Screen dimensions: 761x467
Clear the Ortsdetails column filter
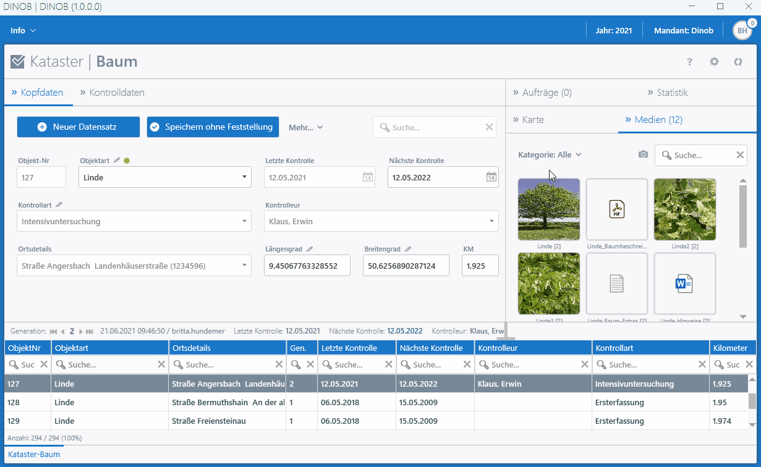pyautogui.click(x=279, y=364)
